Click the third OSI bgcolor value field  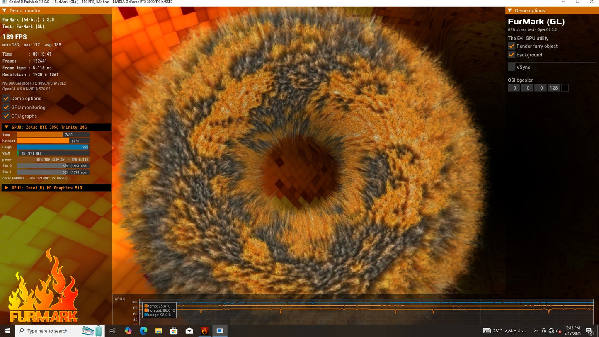(541, 88)
